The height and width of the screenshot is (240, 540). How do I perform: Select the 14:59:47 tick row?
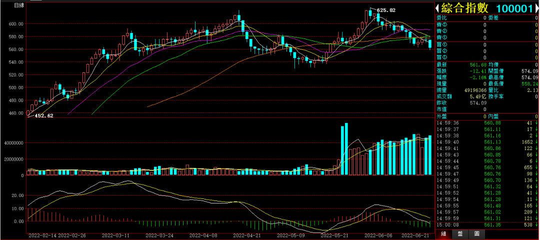click(487, 173)
